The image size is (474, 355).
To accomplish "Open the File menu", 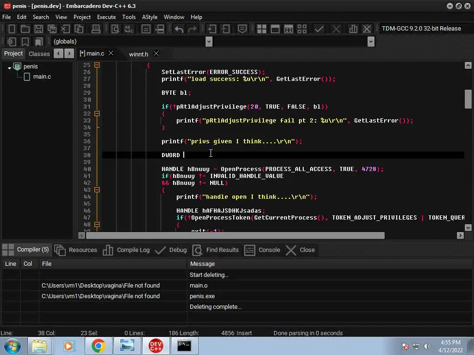I will click(6, 17).
